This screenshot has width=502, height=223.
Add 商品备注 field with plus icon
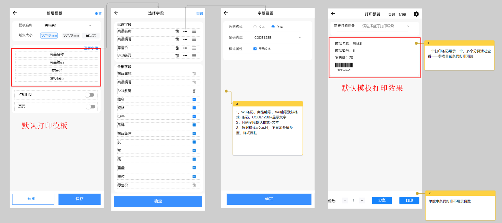(x=194, y=133)
